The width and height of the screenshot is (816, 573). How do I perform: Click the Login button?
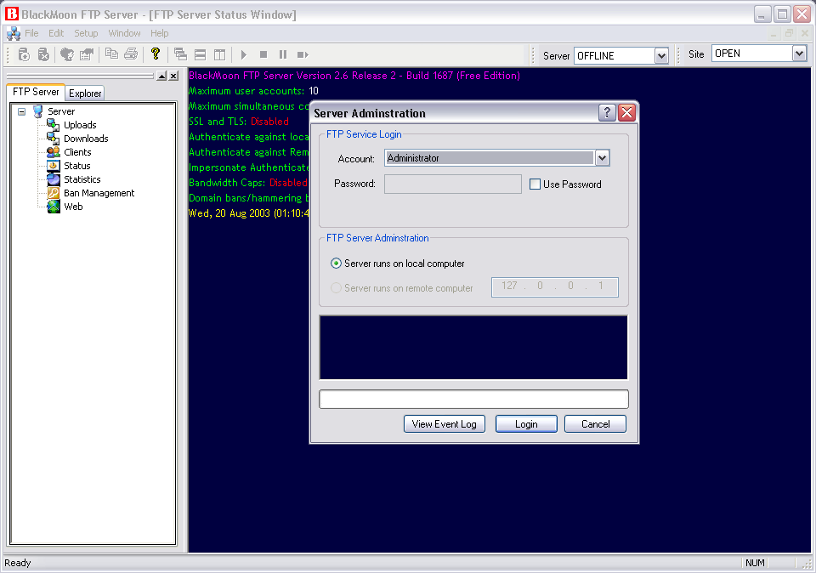tap(526, 424)
